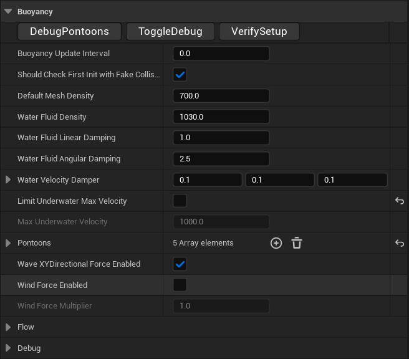Screen dimensions: 409x359
Task: Click the Water Velocity Damper label
Action: pos(58,180)
